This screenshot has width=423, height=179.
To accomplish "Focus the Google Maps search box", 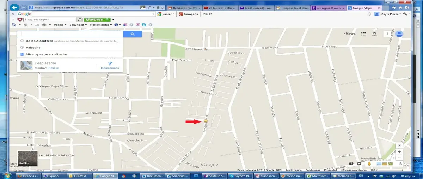I will (70, 34).
